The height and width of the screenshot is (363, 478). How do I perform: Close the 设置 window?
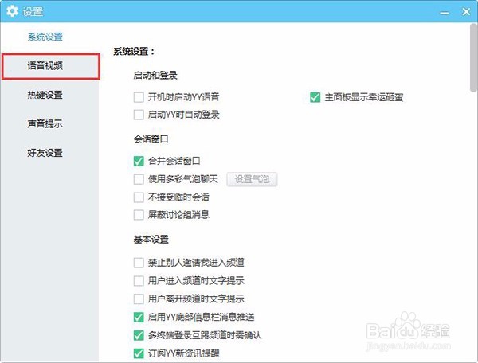pos(466,12)
